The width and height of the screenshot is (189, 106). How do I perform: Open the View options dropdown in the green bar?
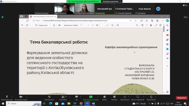point(112,1)
